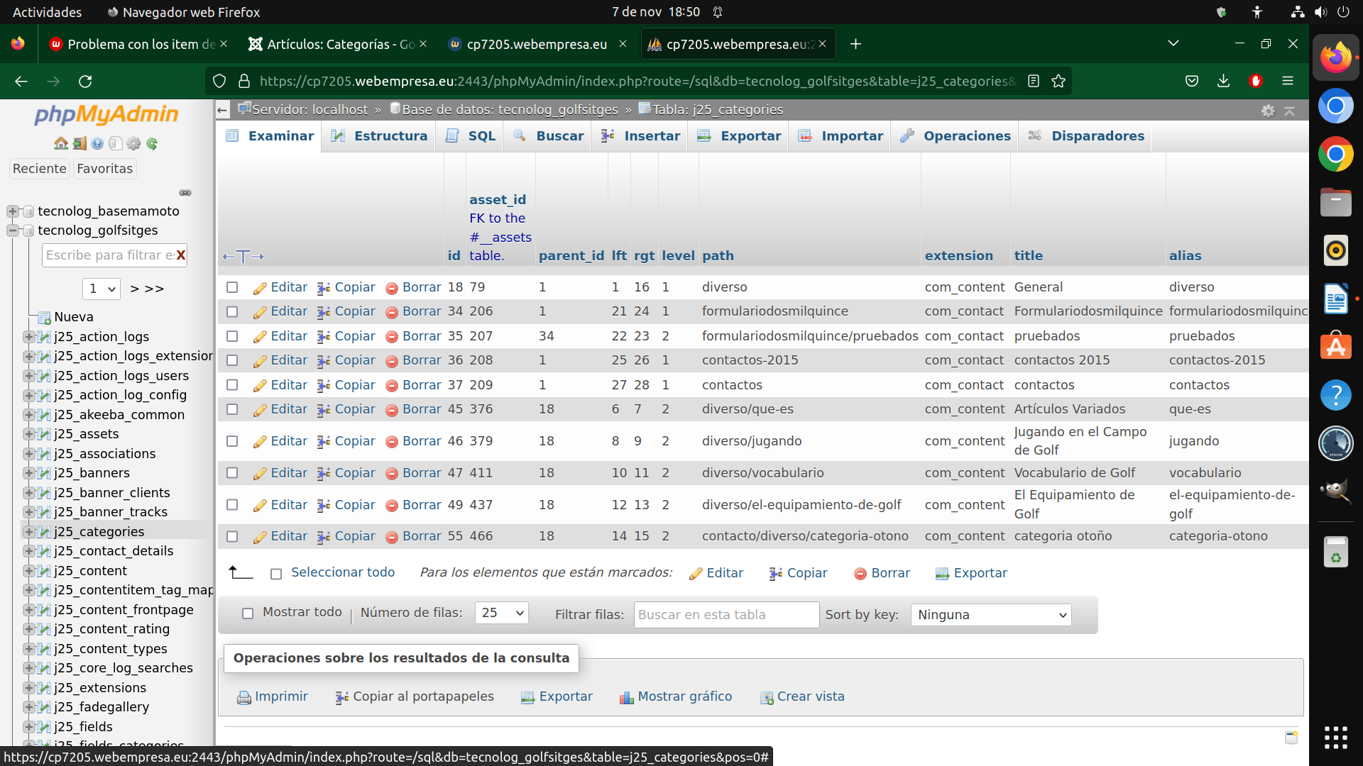Click red Borrar icon for row id 35
1363x766 pixels.
(391, 337)
